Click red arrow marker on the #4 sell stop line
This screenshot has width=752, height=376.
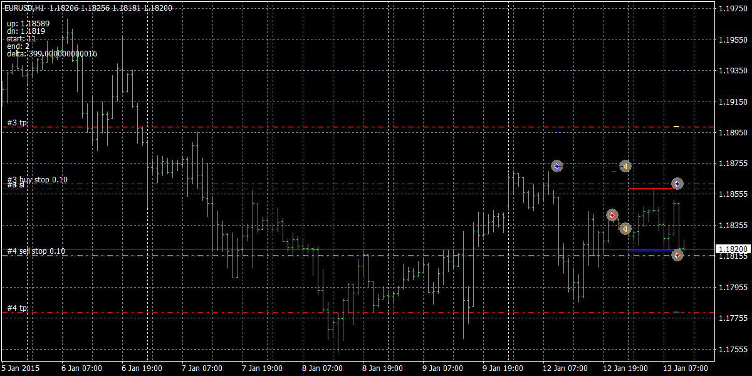(x=677, y=255)
